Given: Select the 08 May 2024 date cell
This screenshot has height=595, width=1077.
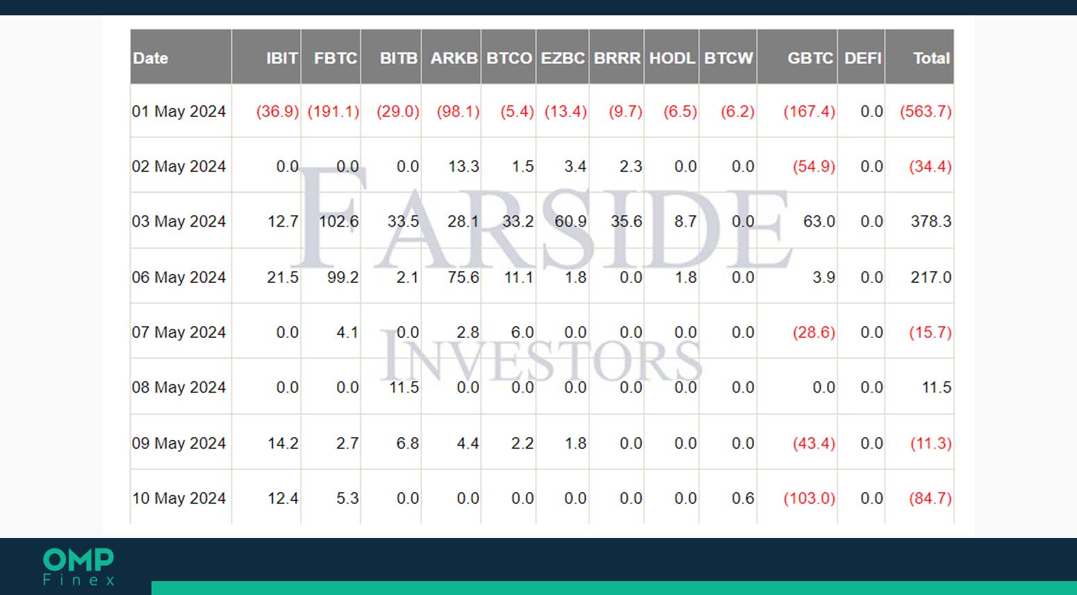Looking at the screenshot, I should (x=179, y=387).
